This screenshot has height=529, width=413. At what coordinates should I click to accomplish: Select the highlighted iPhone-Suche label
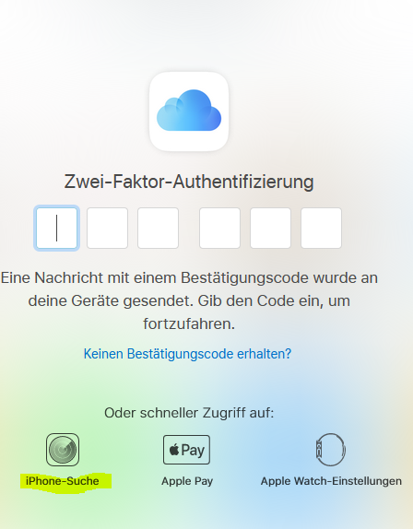click(63, 481)
